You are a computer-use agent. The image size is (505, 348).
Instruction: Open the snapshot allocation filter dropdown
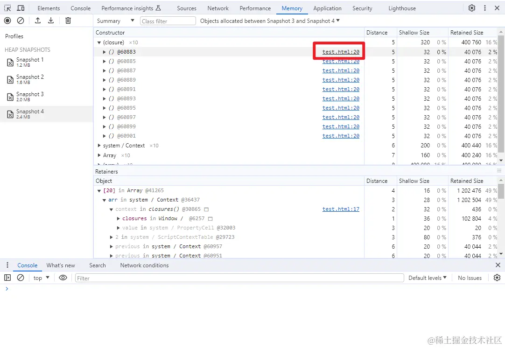(x=270, y=21)
